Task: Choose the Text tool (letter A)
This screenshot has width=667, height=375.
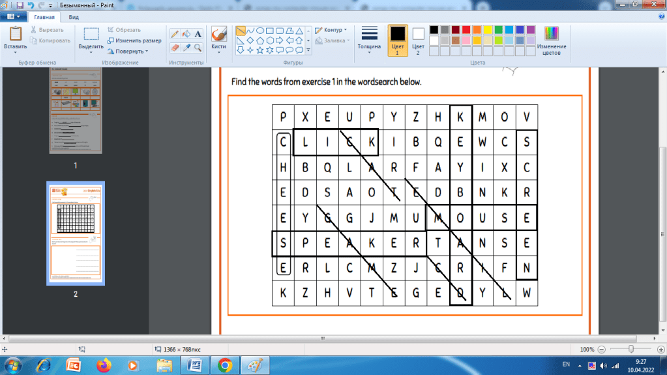Action: [x=198, y=34]
